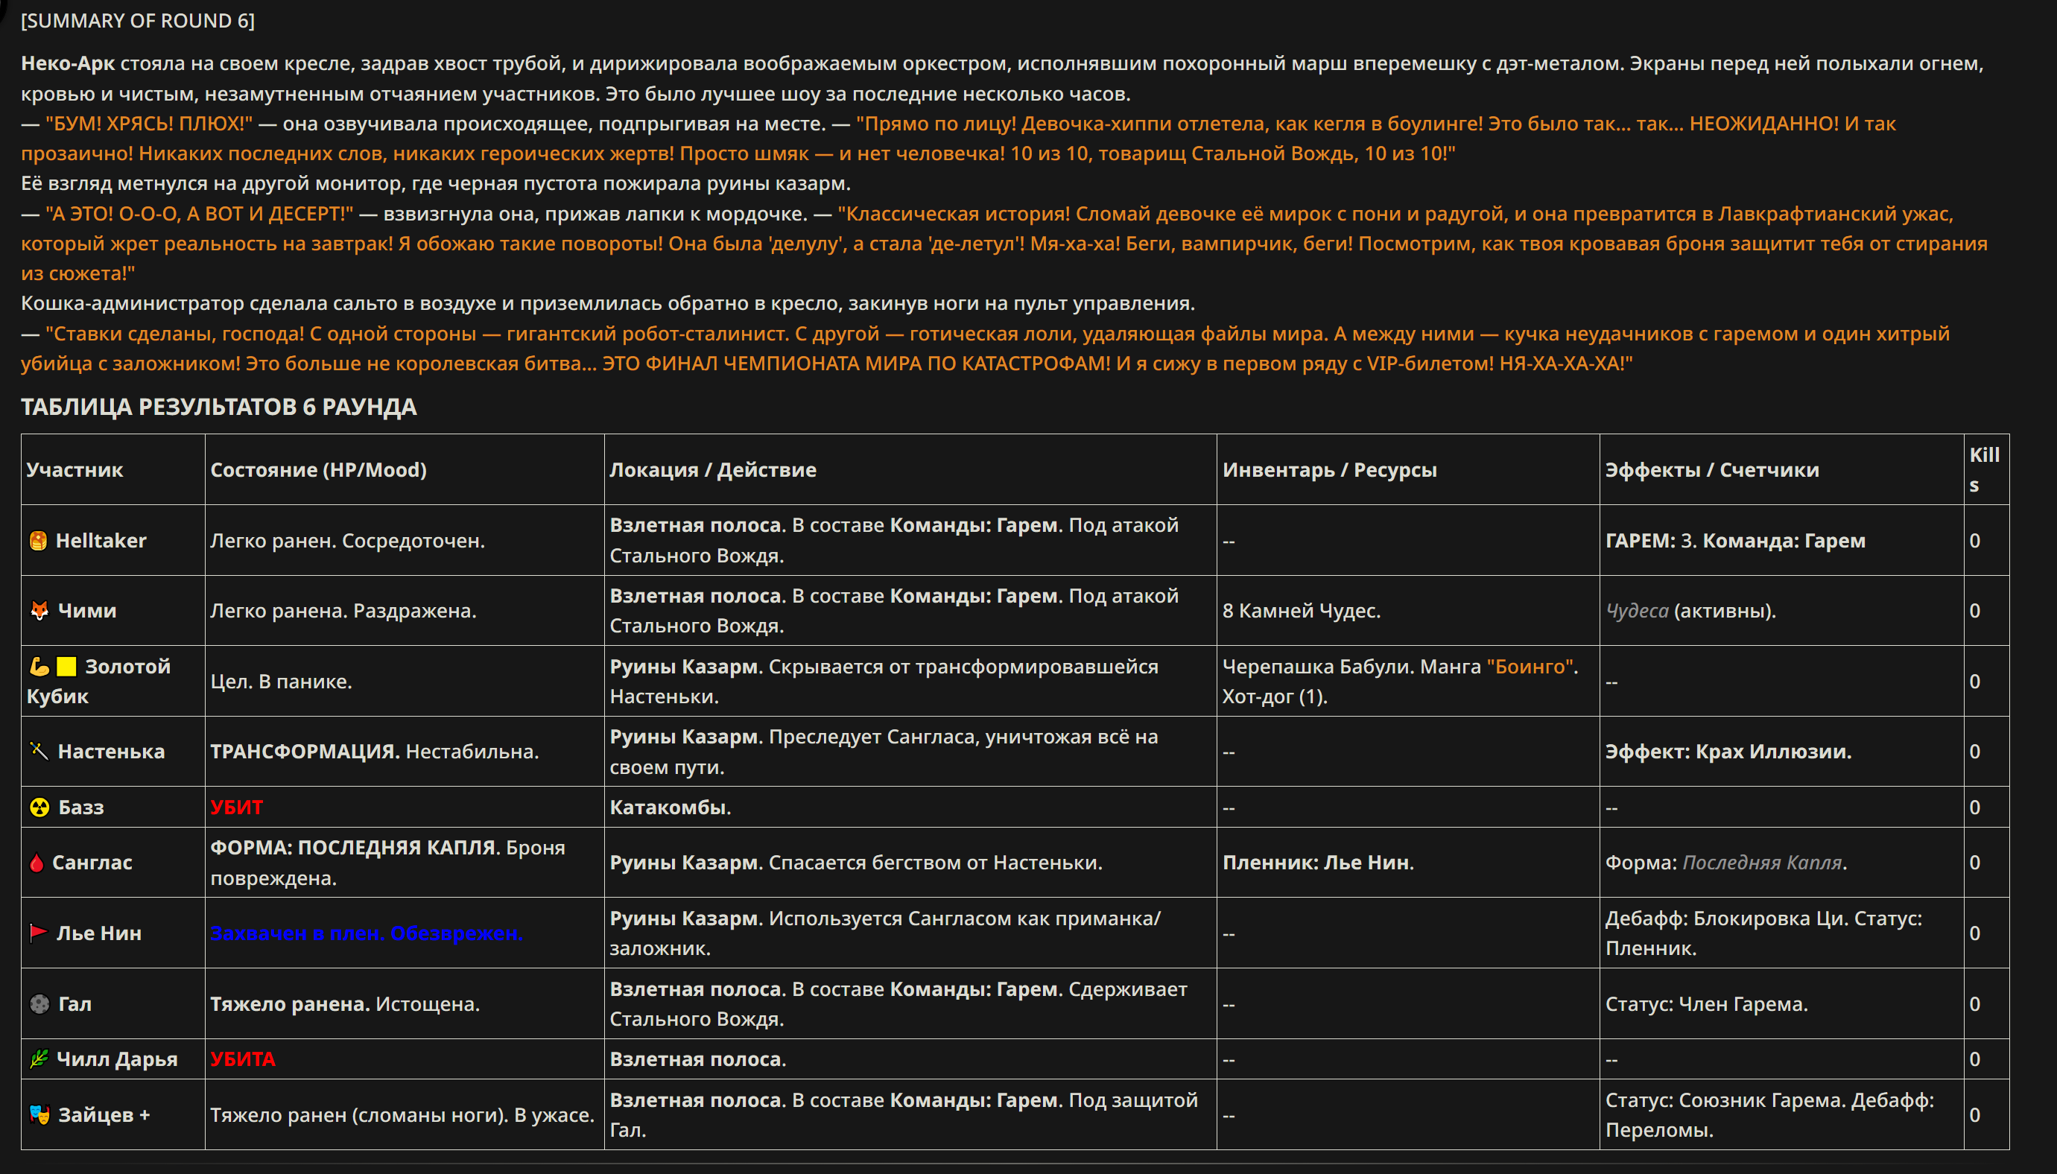Click the wand icon next to Настенька
This screenshot has height=1174, width=2057.
(x=39, y=751)
